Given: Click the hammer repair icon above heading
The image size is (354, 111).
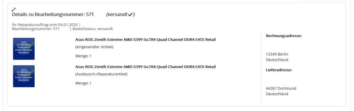Looking at the screenshot, I should click(14, 9).
